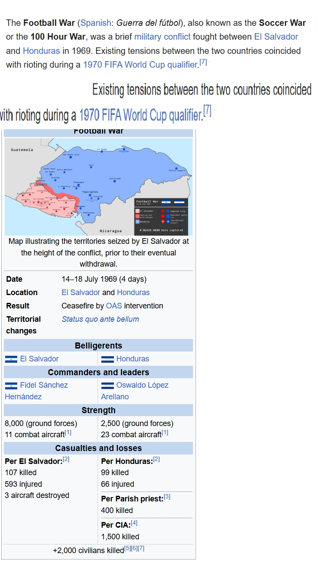Click El Salvador flag icon under Belligerents
318x563 pixels.
tap(11, 359)
